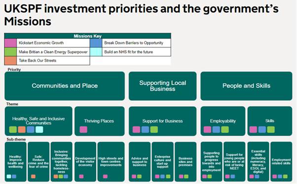Select the 'Build an NHS fit for the future' label

point(128,52)
